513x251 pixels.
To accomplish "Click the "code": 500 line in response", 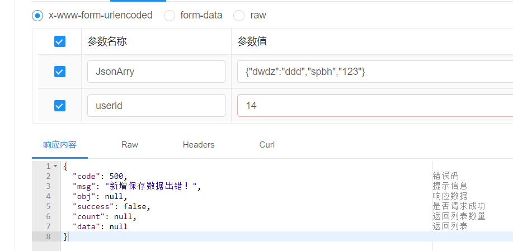I will pos(100,177).
